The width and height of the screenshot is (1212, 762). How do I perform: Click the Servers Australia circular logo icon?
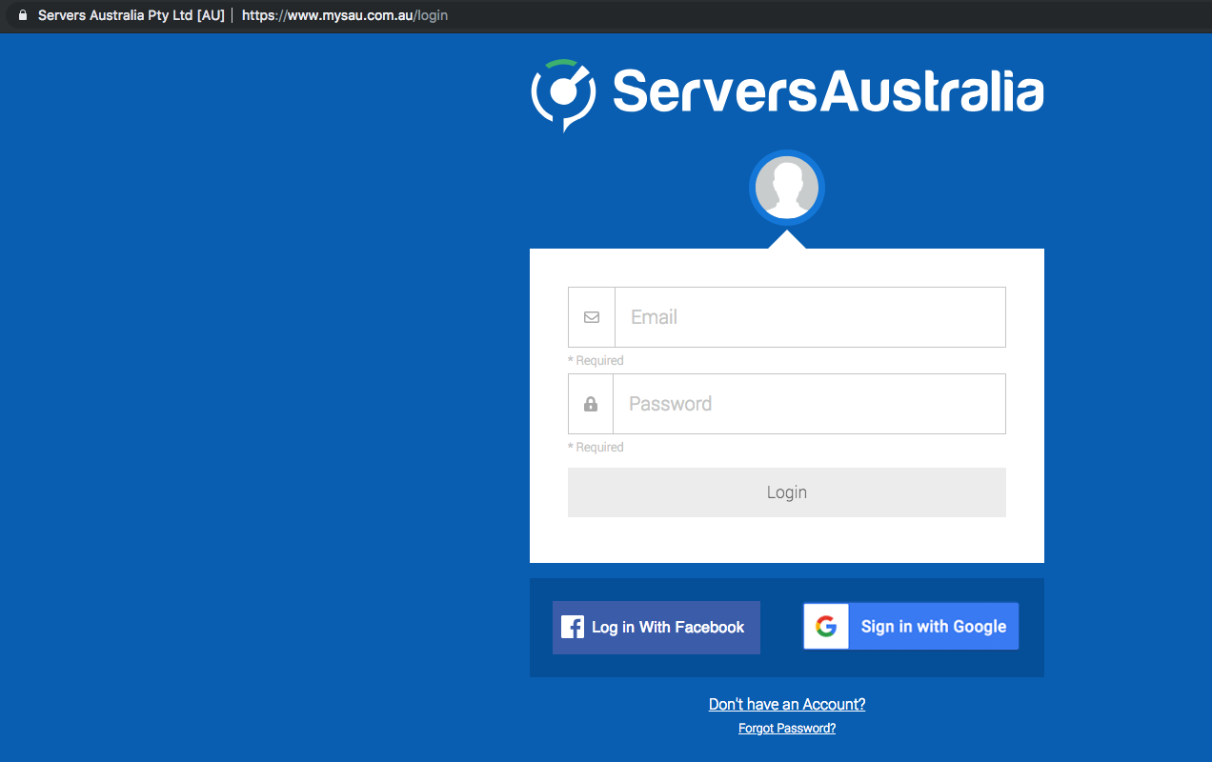pos(563,93)
